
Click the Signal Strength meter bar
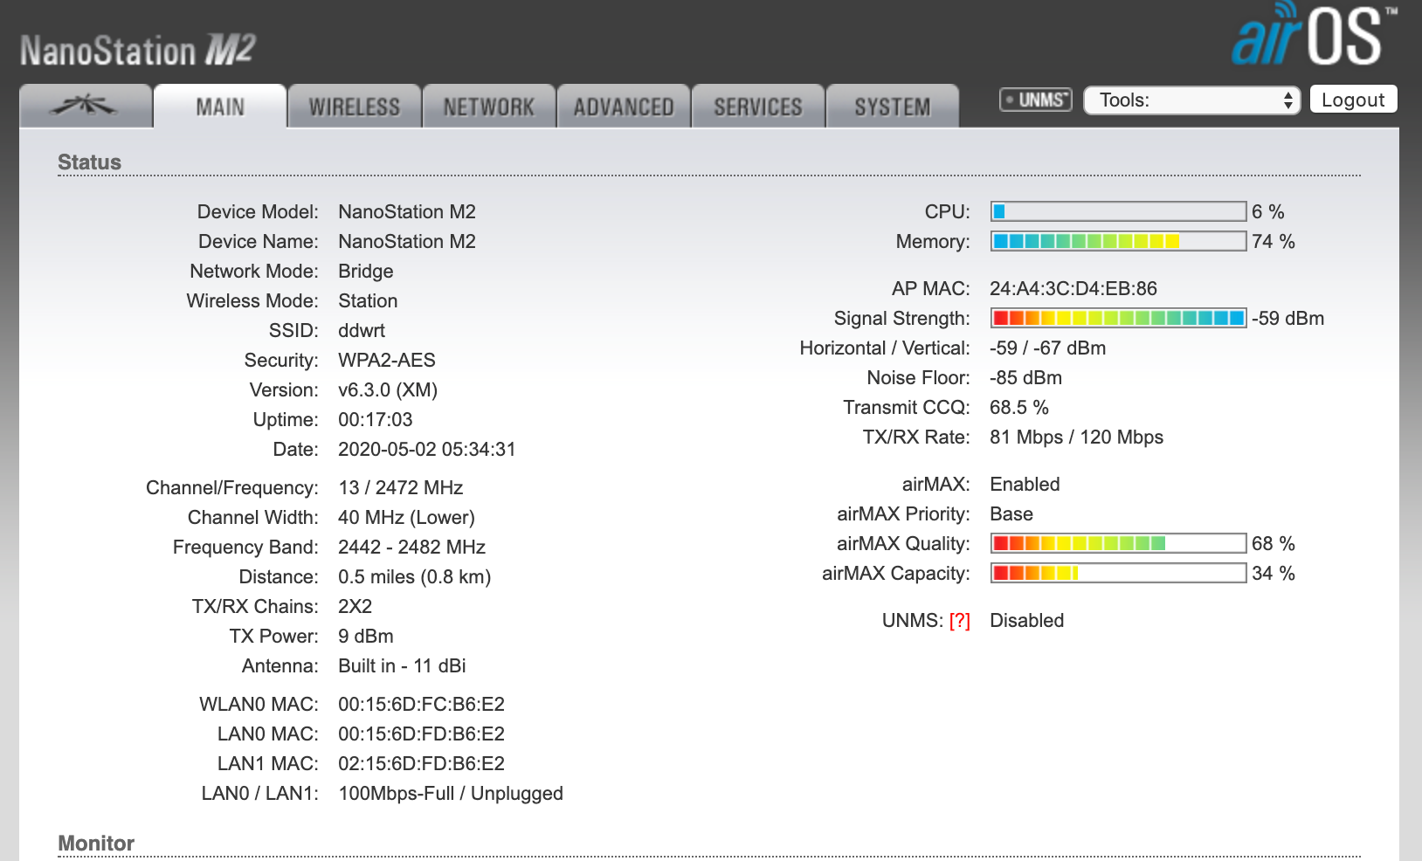(1117, 318)
